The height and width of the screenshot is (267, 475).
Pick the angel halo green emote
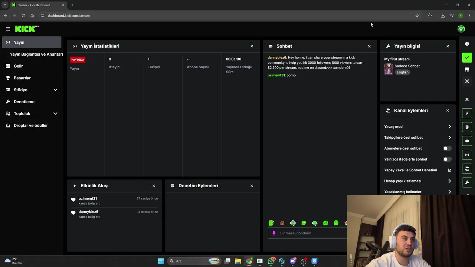click(271, 223)
